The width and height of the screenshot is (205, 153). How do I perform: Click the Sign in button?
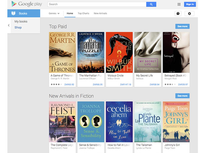pos(190,4)
